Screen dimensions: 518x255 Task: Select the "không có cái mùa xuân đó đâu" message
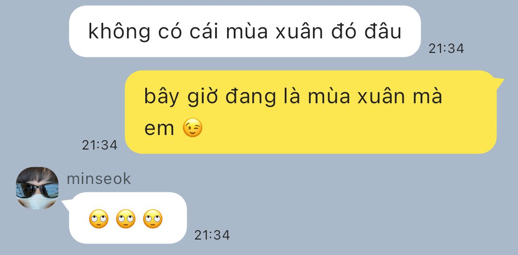tap(245, 31)
